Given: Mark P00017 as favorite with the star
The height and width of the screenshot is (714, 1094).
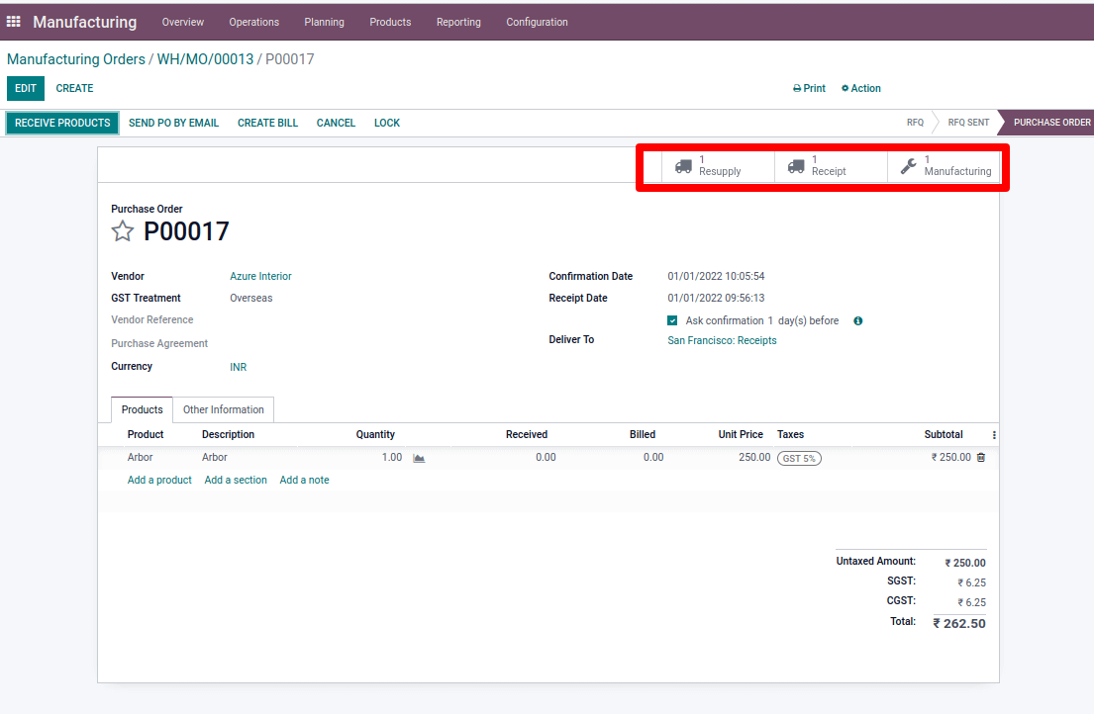Looking at the screenshot, I should tap(122, 231).
